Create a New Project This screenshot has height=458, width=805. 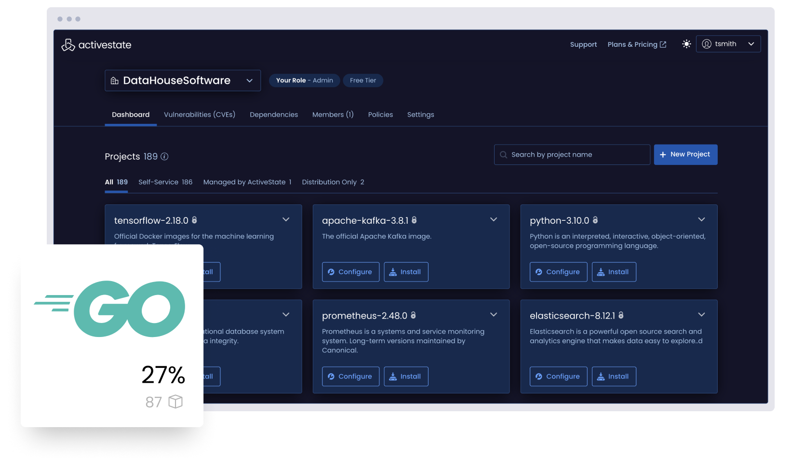pyautogui.click(x=685, y=155)
